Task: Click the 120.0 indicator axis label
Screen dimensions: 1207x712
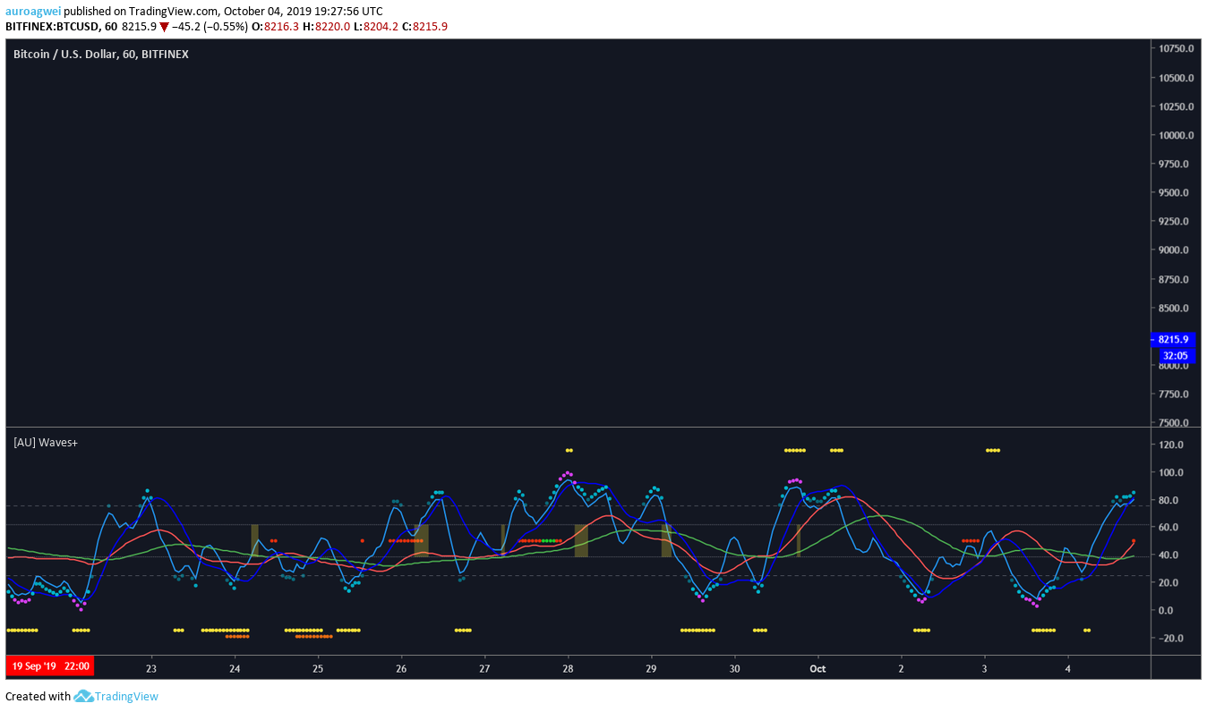Action: pos(1171,445)
